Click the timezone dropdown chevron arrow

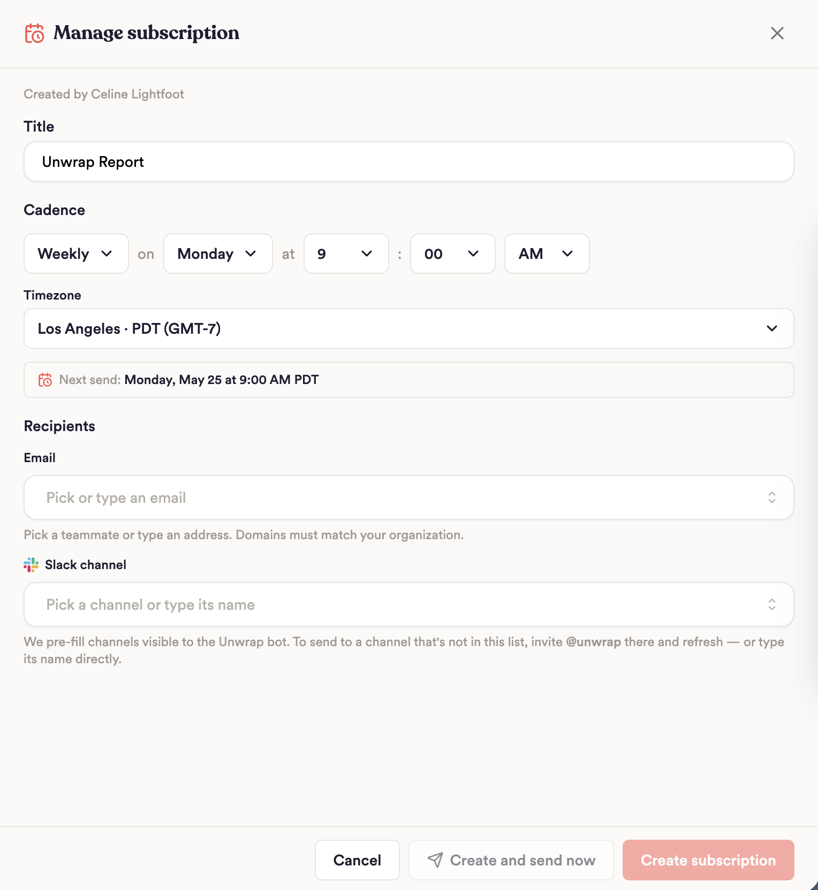[x=771, y=328]
